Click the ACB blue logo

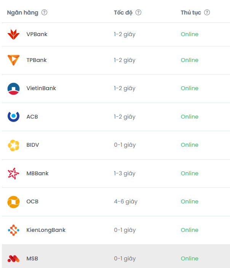point(13,117)
